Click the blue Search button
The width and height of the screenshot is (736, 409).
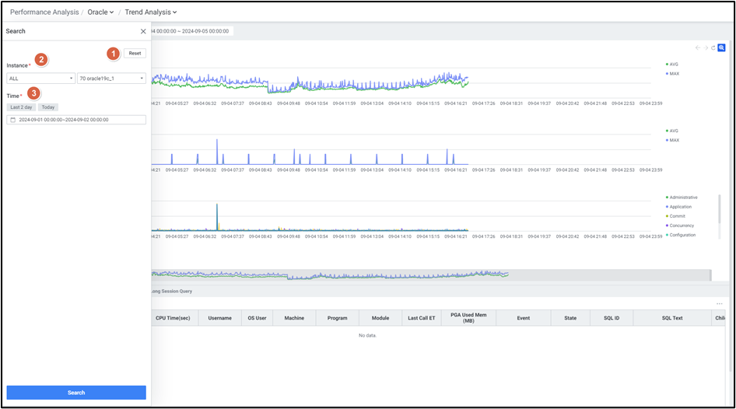(x=76, y=393)
